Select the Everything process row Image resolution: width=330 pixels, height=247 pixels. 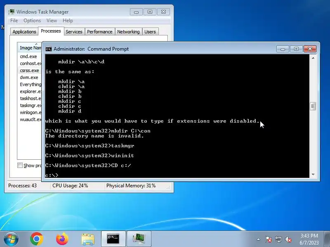(x=30, y=84)
